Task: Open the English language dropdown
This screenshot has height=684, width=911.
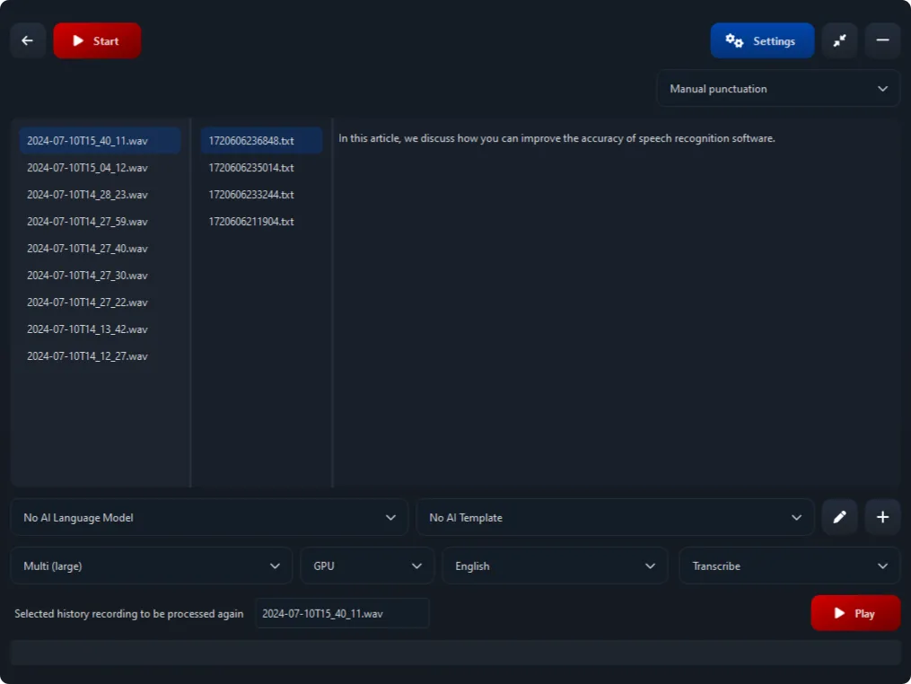Action: 555,566
